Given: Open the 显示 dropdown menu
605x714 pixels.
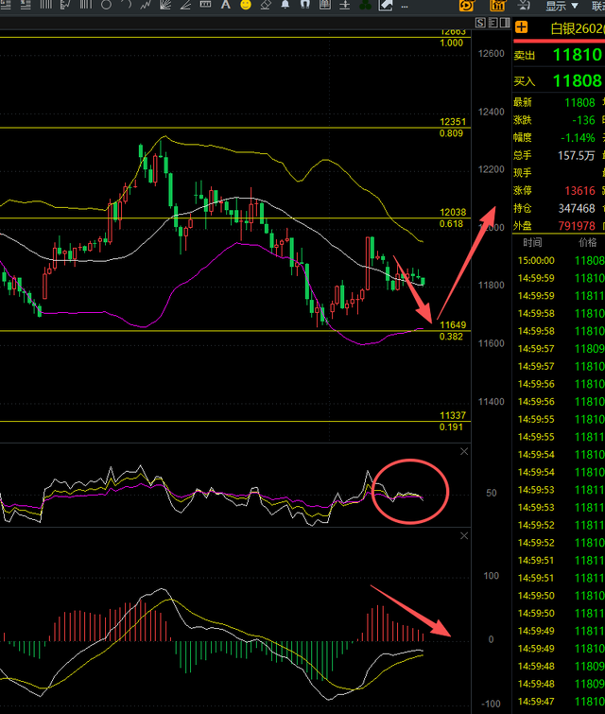Looking at the screenshot, I should pos(562,6).
